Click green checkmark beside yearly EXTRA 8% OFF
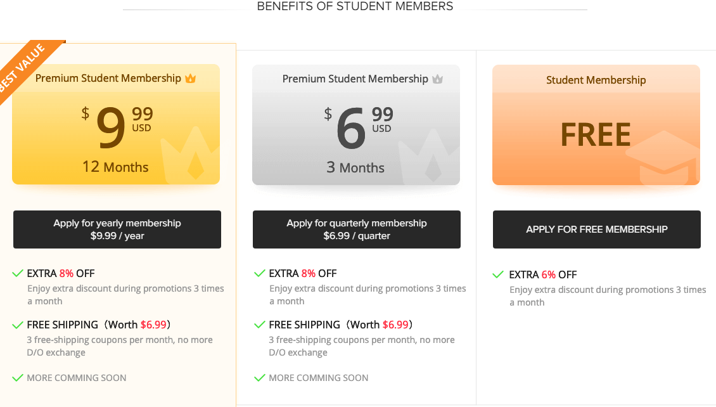Screen dimensions: 716x407 click(x=18, y=274)
